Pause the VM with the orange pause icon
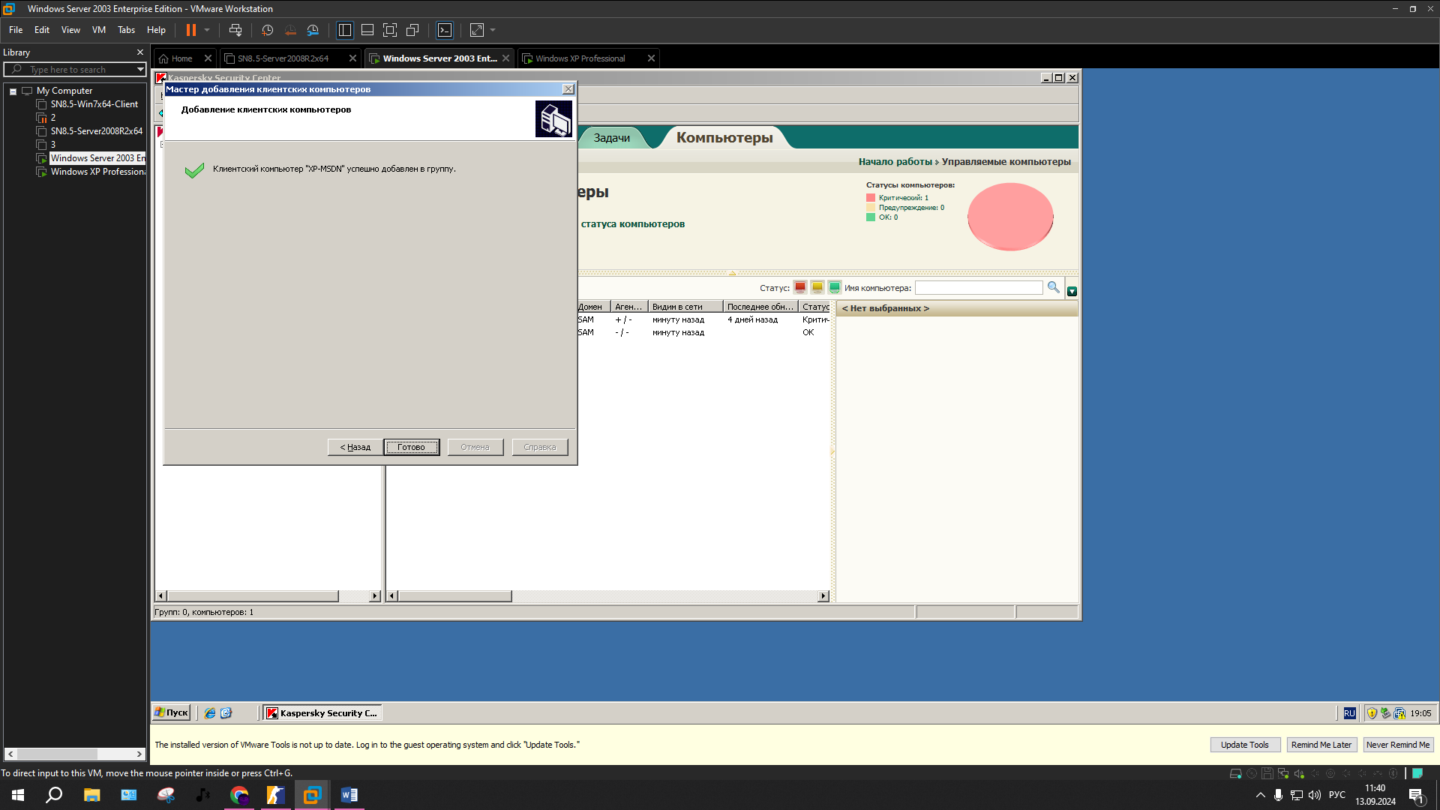This screenshot has width=1440, height=810. coord(191,30)
